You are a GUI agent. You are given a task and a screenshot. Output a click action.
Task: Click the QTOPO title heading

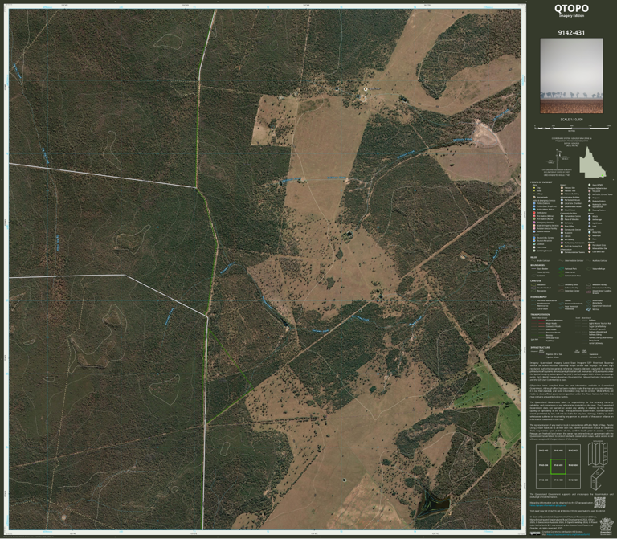pyautogui.click(x=571, y=8)
